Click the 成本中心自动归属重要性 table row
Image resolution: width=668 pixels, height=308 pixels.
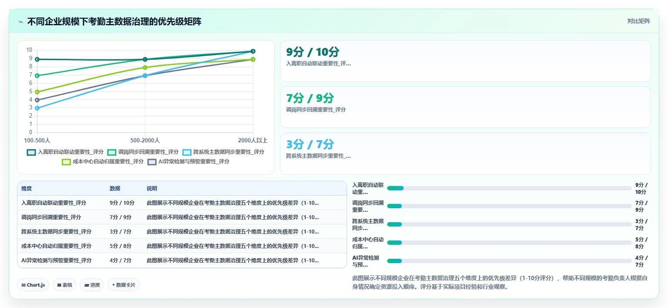pos(182,246)
